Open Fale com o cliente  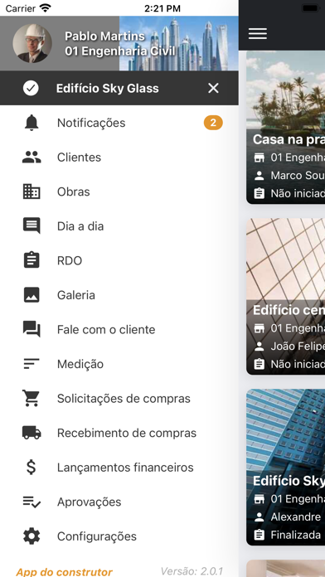tap(119, 329)
